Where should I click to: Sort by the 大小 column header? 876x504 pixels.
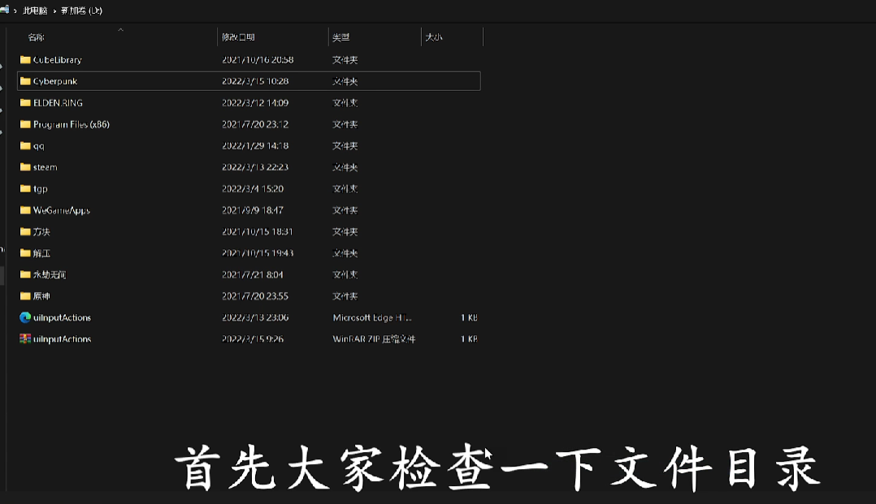[434, 37]
